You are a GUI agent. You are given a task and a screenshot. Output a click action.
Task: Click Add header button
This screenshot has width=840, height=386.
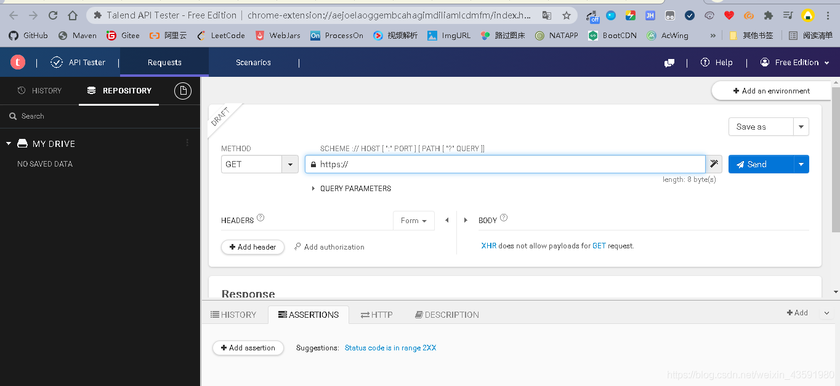252,247
